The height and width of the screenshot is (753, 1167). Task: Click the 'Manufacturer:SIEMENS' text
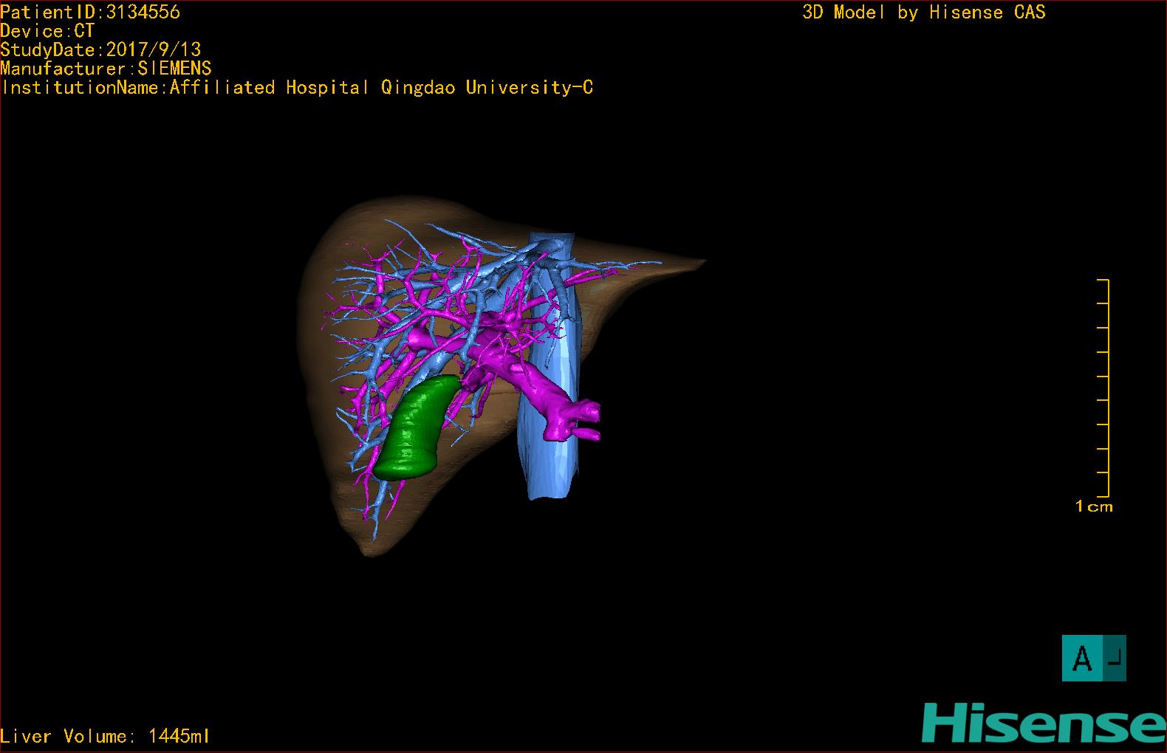(x=106, y=69)
